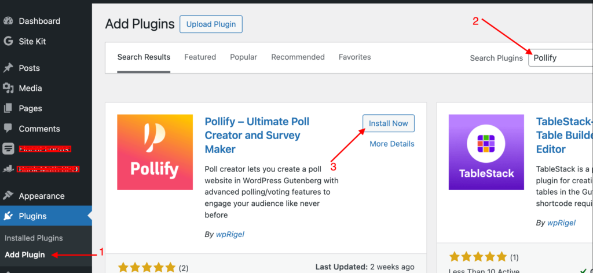Click the Media icon in sidebar
The height and width of the screenshot is (273, 593).
point(8,88)
